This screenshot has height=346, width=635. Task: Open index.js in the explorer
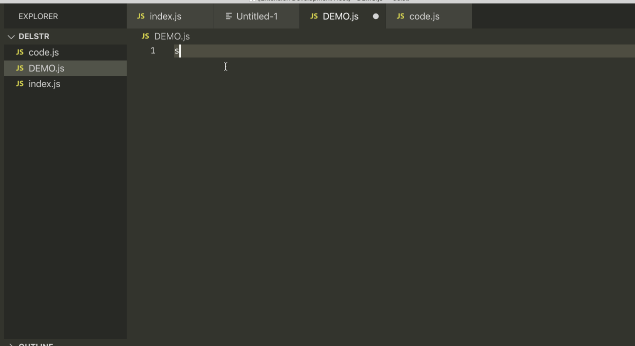(65, 84)
